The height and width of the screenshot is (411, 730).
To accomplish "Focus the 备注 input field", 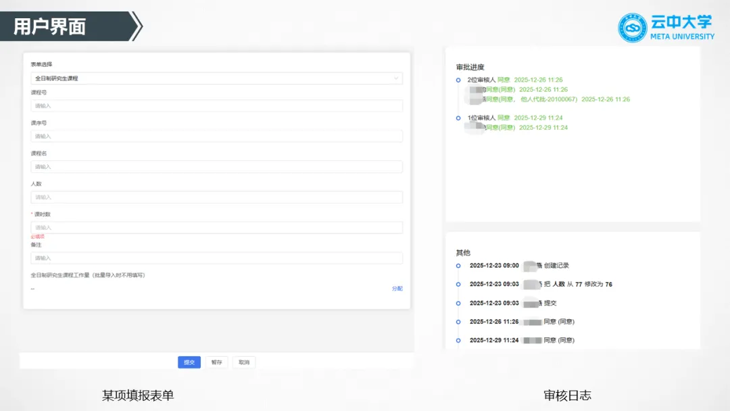I will [x=216, y=258].
